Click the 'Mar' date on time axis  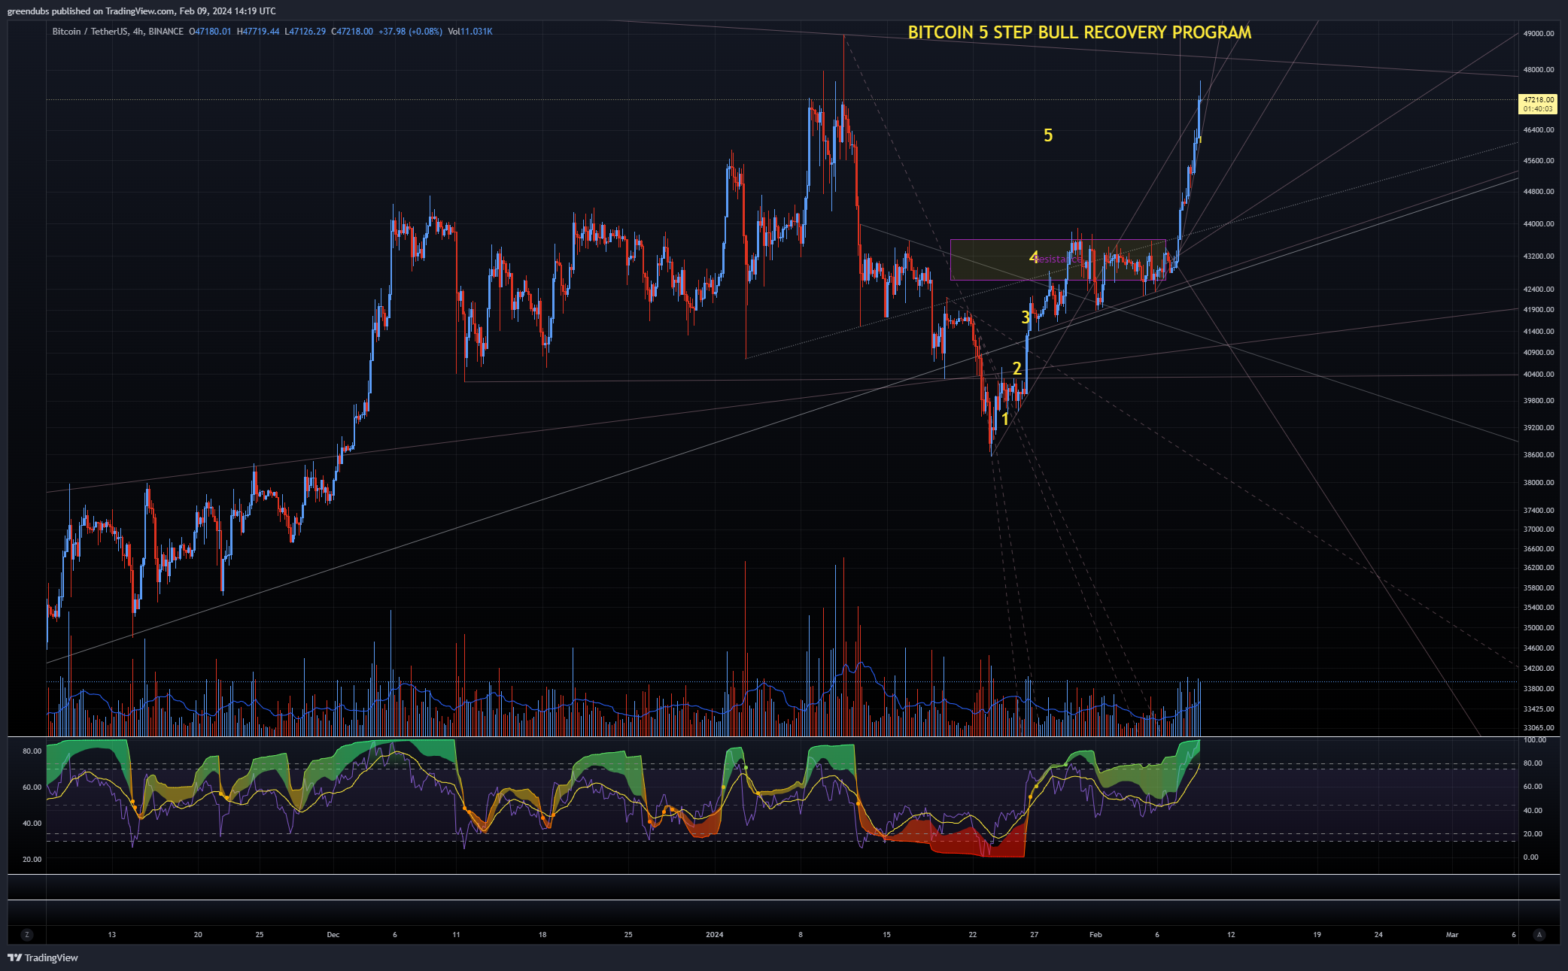(1452, 935)
